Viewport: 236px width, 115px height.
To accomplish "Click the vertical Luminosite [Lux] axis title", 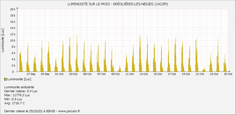I will (3, 41).
